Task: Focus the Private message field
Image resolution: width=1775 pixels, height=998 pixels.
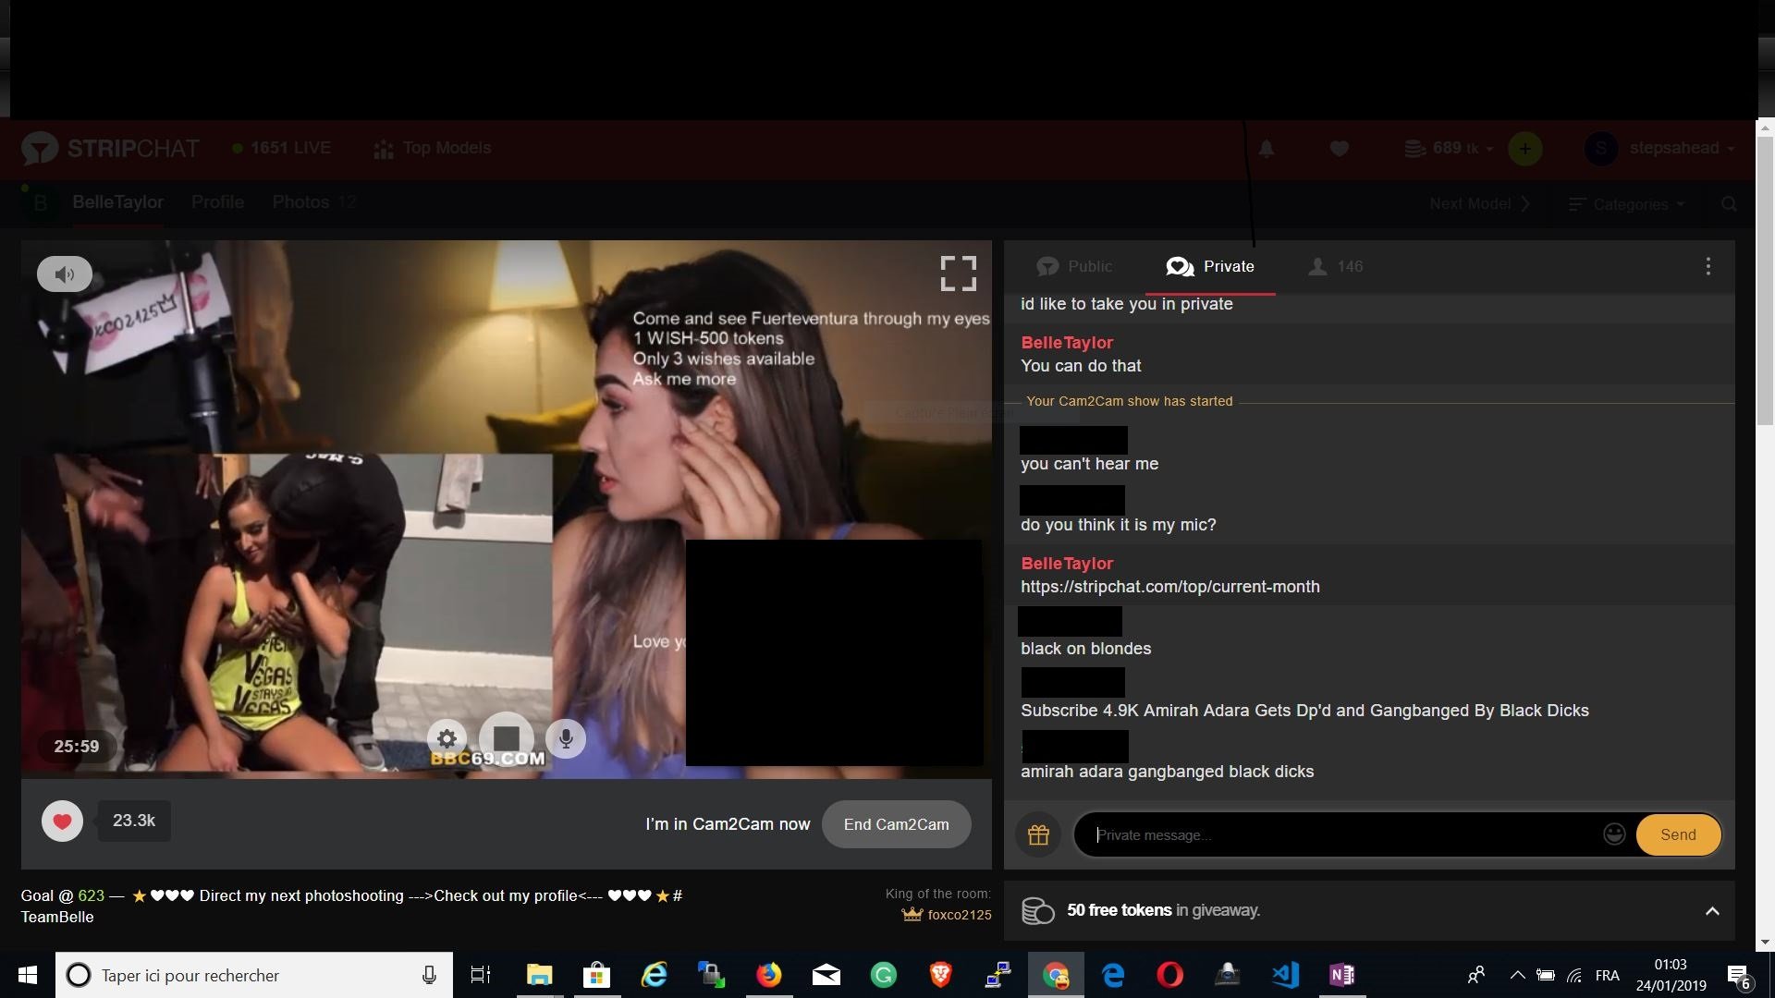Action: click(1340, 835)
